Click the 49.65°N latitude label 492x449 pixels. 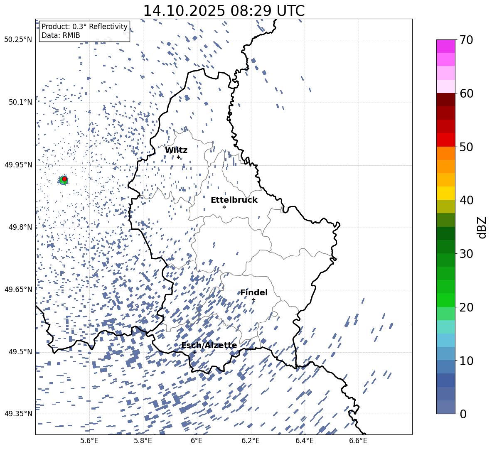tap(18, 290)
